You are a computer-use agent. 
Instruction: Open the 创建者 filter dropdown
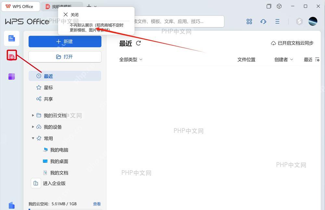283,60
